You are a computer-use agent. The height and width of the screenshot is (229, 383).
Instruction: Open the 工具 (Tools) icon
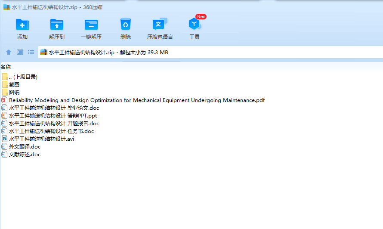pyautogui.click(x=195, y=24)
